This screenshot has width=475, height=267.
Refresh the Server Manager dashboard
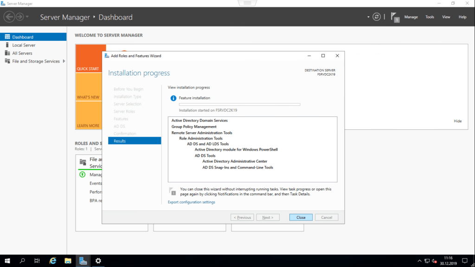pyautogui.click(x=377, y=17)
